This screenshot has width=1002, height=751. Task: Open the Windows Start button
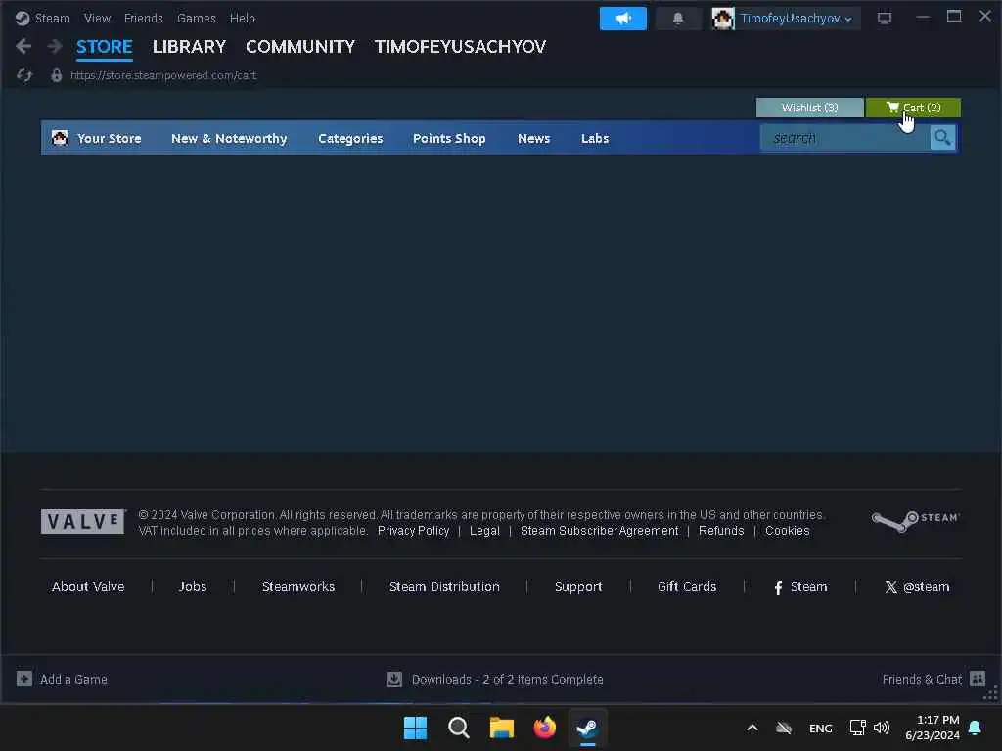(415, 728)
